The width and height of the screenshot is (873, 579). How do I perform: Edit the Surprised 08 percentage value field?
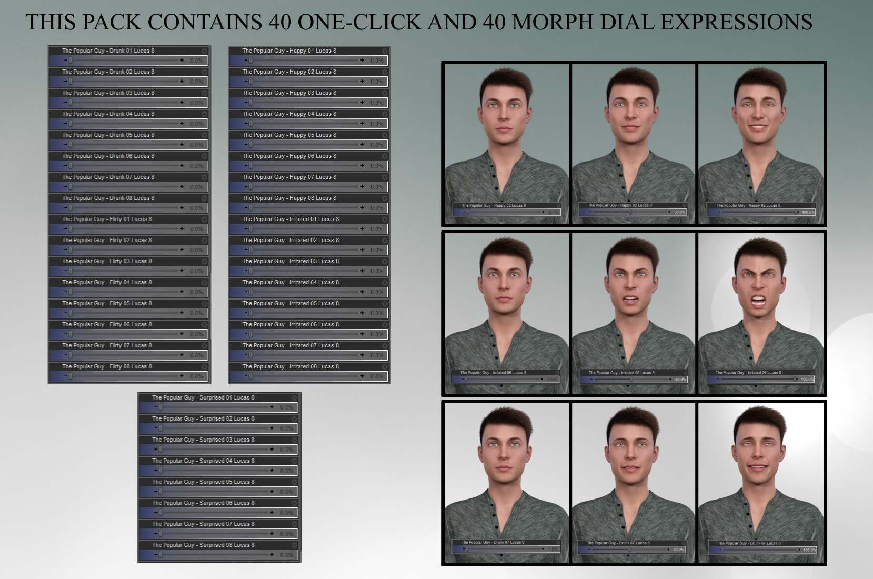tap(287, 555)
